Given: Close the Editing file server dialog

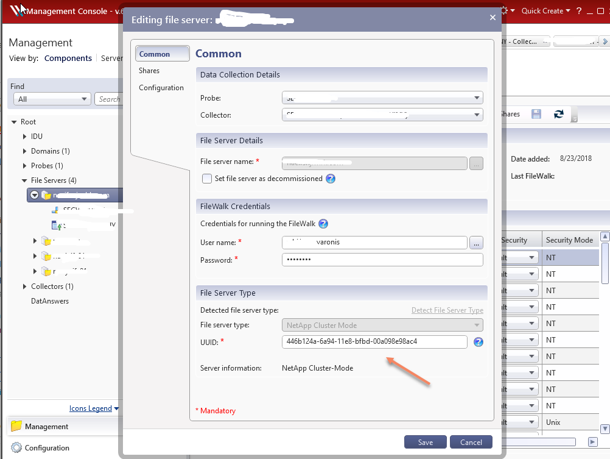Looking at the screenshot, I should click(493, 18).
